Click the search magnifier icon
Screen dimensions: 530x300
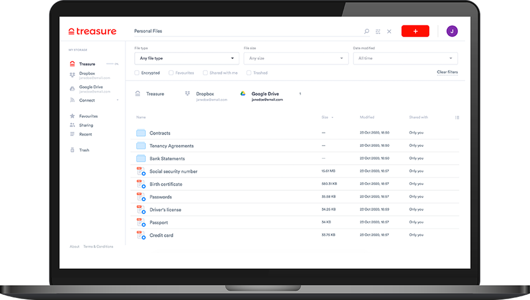[366, 31]
